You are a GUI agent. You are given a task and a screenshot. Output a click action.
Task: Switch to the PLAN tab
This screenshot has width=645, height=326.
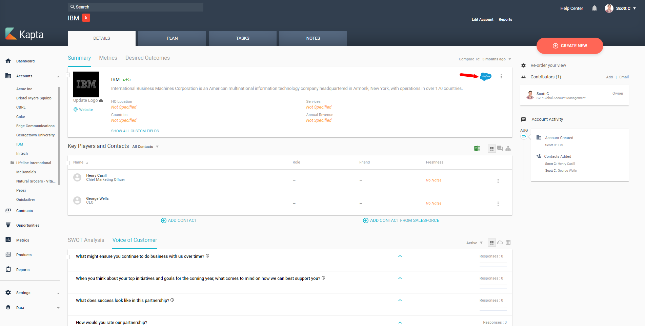pos(172,38)
